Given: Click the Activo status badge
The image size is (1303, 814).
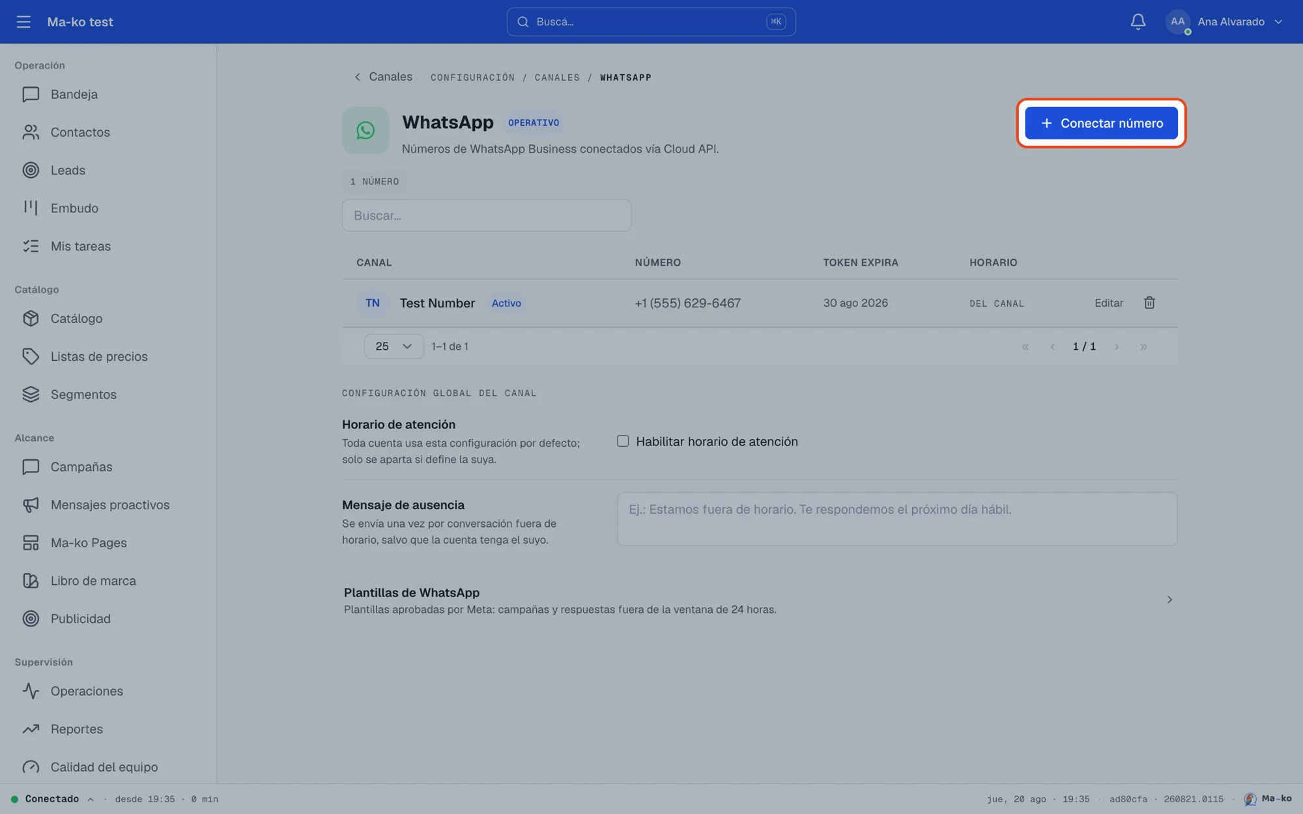Looking at the screenshot, I should pyautogui.click(x=506, y=303).
